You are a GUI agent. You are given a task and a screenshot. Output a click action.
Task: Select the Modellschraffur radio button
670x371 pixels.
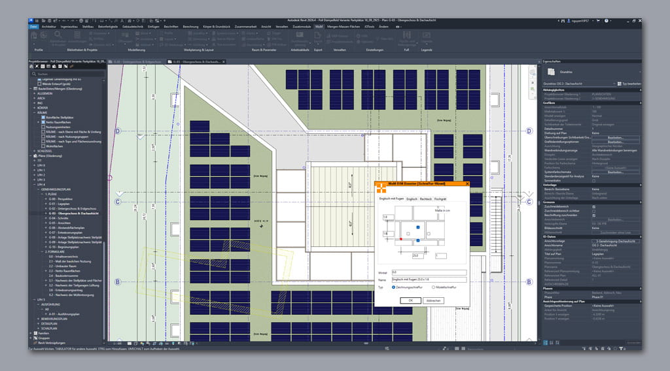[x=433, y=287]
